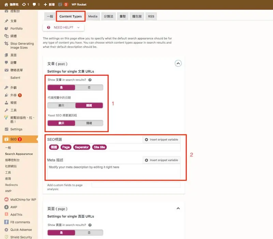Switch to the RSS tab

point(151,16)
